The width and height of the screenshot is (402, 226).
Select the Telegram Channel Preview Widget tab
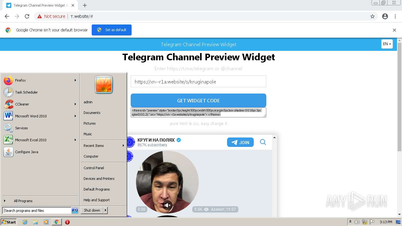point(41,5)
